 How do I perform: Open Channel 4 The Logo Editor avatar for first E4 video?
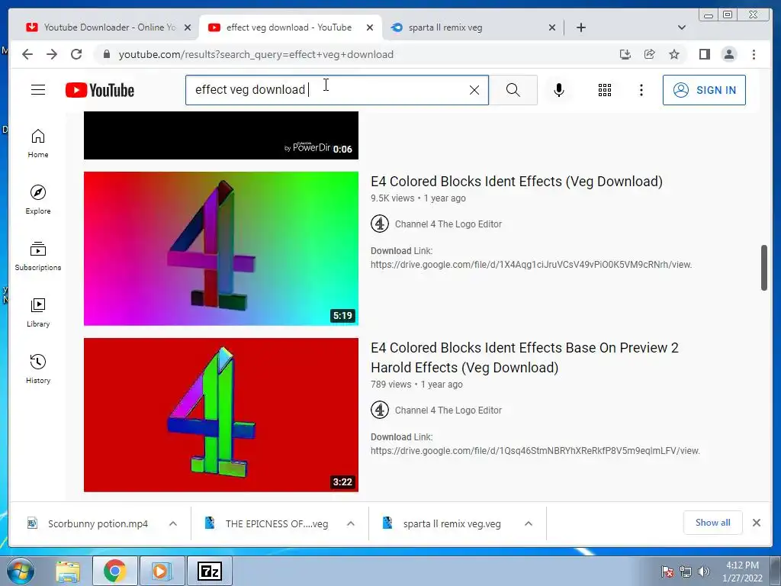[380, 224]
